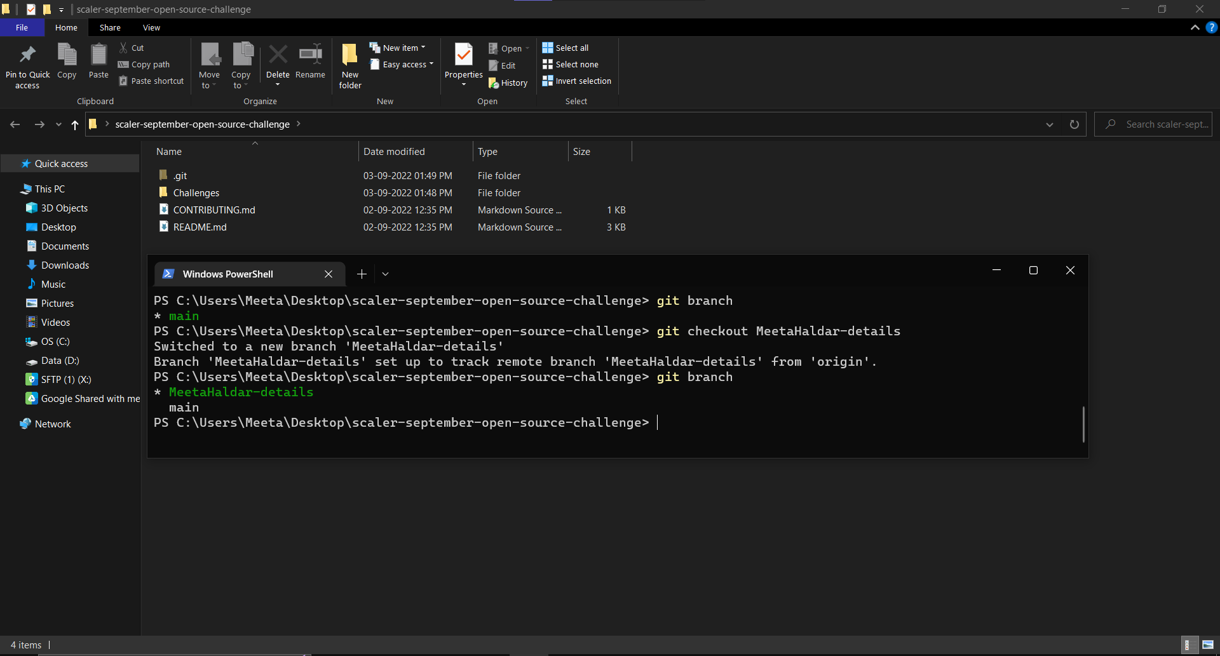Click Select all in the Select group
The width and height of the screenshot is (1220, 656).
point(565,47)
